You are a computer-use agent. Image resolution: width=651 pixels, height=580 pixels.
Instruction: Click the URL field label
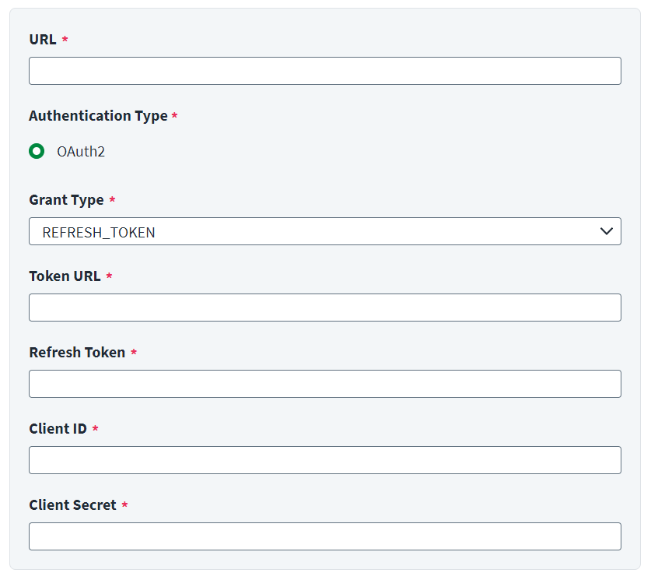pos(43,40)
